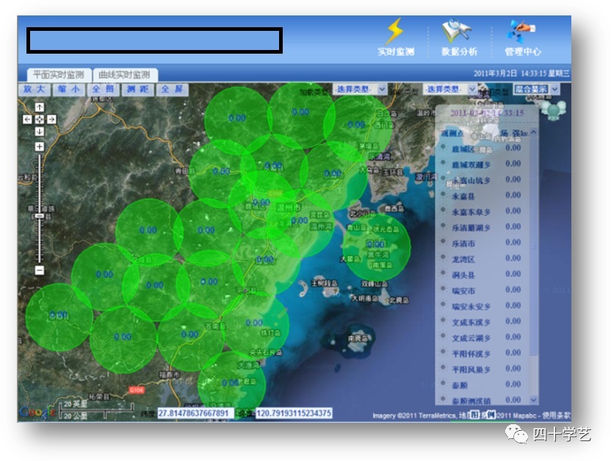The width and height of the screenshot is (611, 461).
Task: Click the date text 2011年3月2日 14:33:15 星期三
Action: (x=521, y=74)
